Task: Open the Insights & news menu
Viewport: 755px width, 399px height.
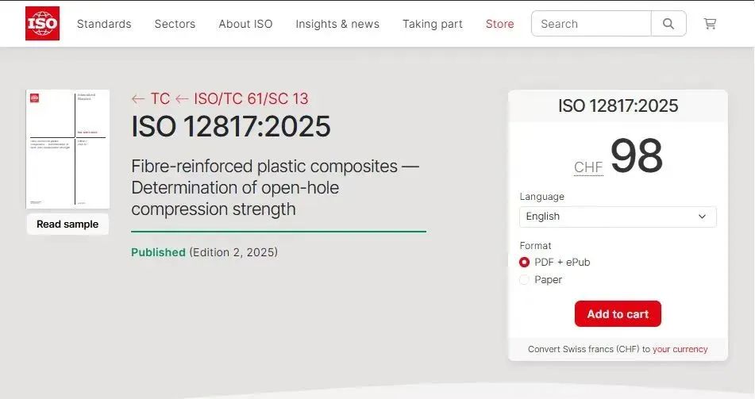Action: click(337, 24)
